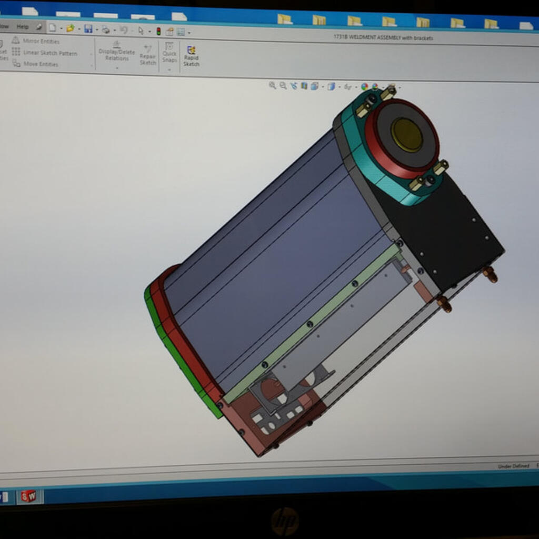The height and width of the screenshot is (539, 539).
Task: Choose the Select cursor tool
Action: coord(141,31)
